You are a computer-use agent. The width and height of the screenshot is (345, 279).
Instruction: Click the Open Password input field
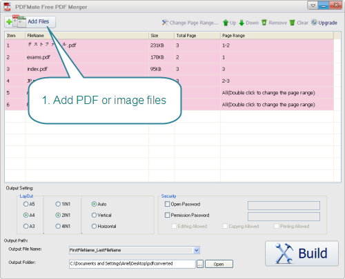coord(284,205)
